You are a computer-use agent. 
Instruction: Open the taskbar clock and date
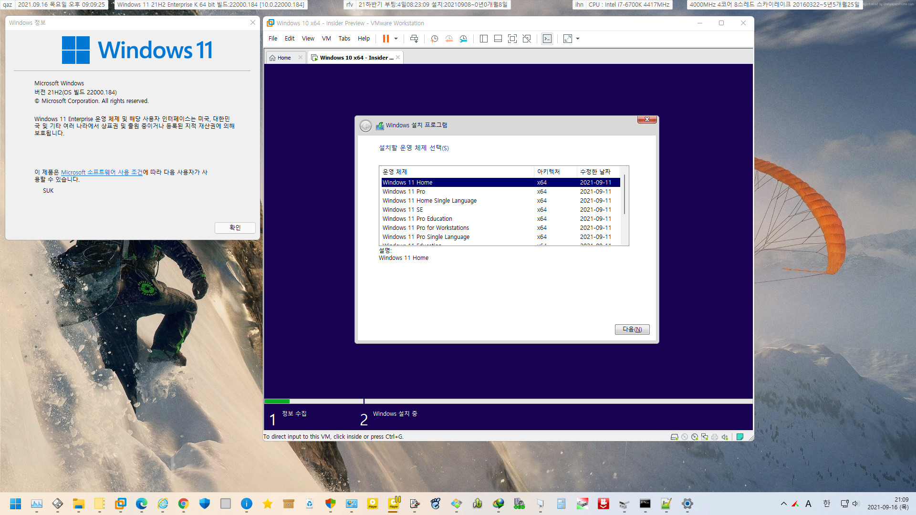(x=888, y=504)
